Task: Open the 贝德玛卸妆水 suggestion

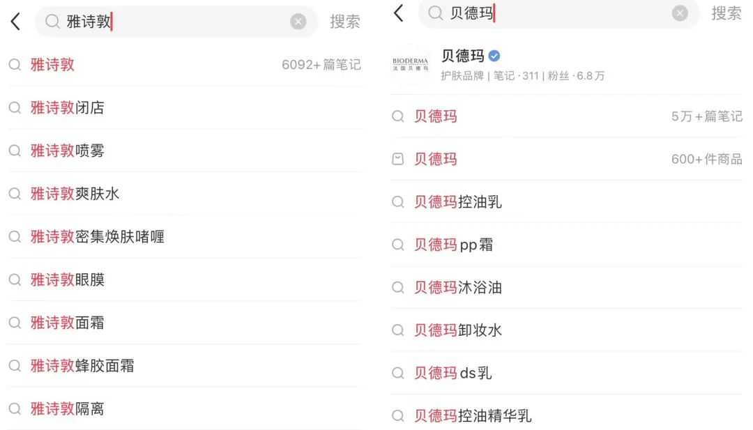Action: point(458,330)
